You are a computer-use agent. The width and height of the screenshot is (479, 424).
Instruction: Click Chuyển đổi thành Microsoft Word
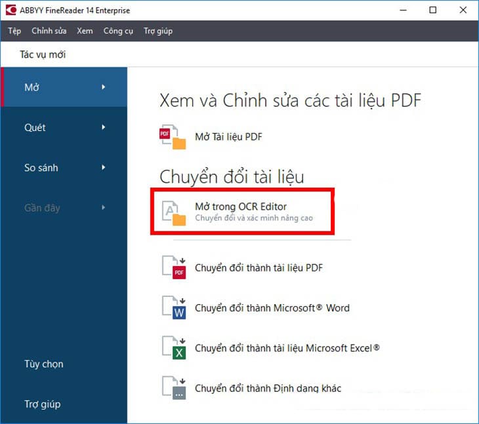(272, 308)
